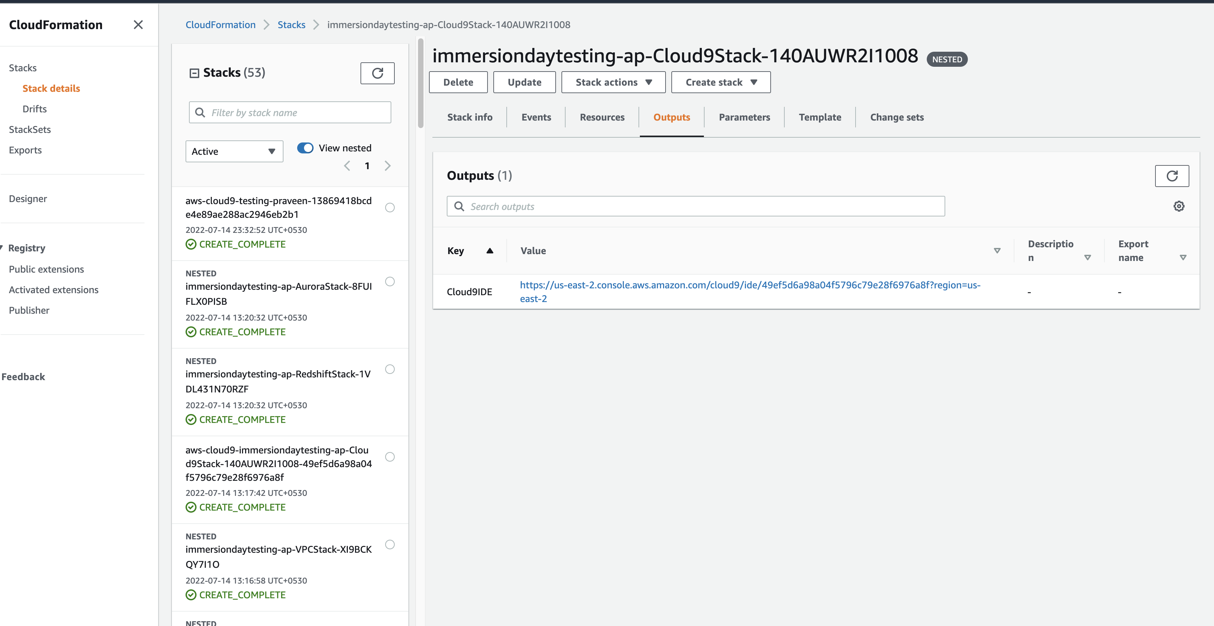Switch to the Outputs tab
The width and height of the screenshot is (1214, 626).
point(671,117)
